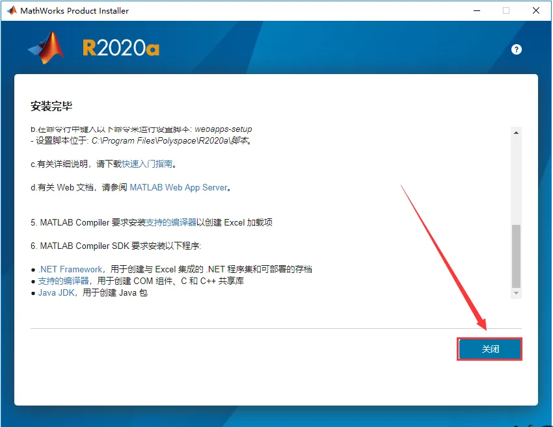Click the R2020a release logo

pyautogui.click(x=121, y=48)
